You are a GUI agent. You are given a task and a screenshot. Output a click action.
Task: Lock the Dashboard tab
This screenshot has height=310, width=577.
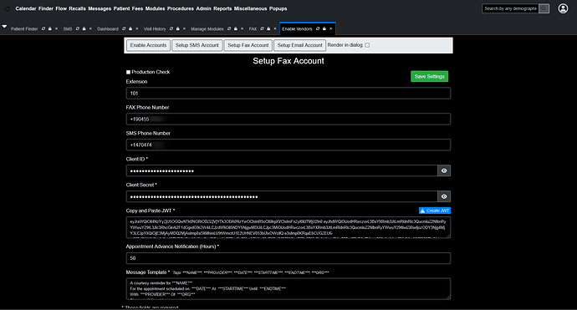(x=130, y=28)
